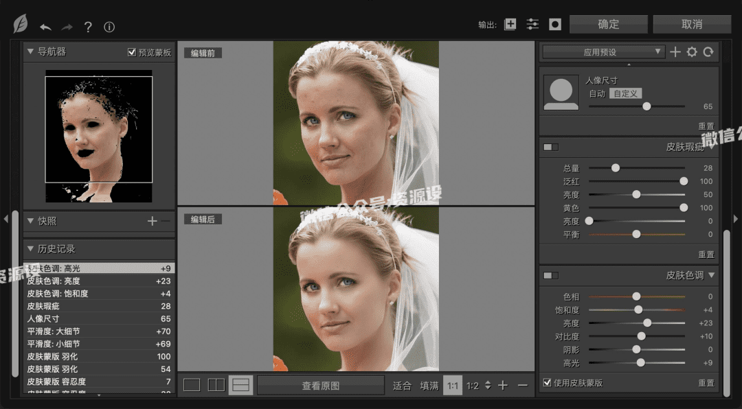
Task: Adjust the 色相 slider
Action: tap(636, 296)
